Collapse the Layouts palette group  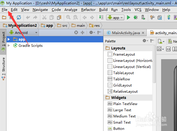(x=128, y=48)
